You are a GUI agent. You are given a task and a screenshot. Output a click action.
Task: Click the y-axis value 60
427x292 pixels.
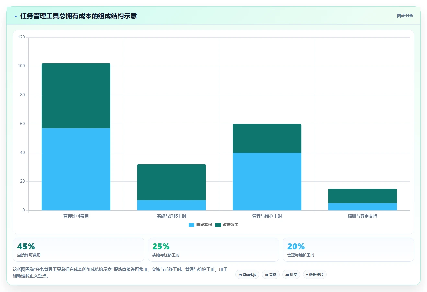click(x=22, y=124)
